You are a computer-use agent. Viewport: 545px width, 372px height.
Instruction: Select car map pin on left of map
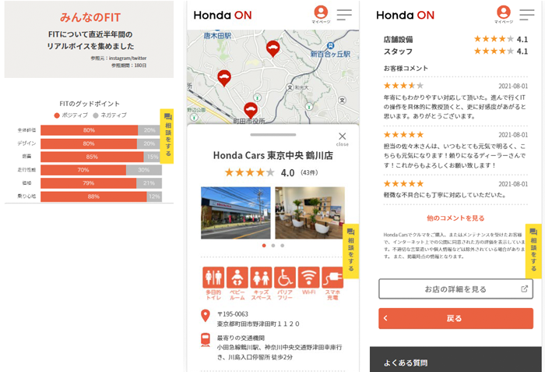pyautogui.click(x=224, y=78)
